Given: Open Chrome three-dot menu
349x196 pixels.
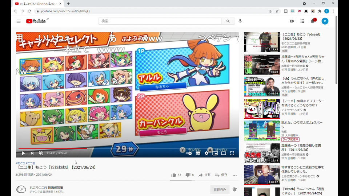Looking at the screenshot, I should [x=333, y=11].
